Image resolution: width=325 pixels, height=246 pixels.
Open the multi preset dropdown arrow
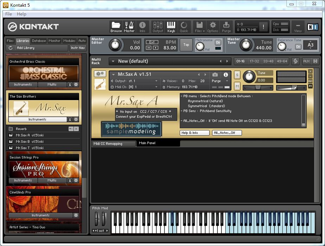113,61
